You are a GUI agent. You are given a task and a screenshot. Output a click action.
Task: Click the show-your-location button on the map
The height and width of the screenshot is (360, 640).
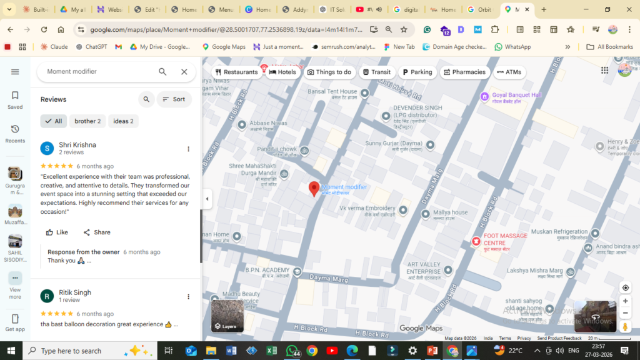pyautogui.click(x=625, y=287)
